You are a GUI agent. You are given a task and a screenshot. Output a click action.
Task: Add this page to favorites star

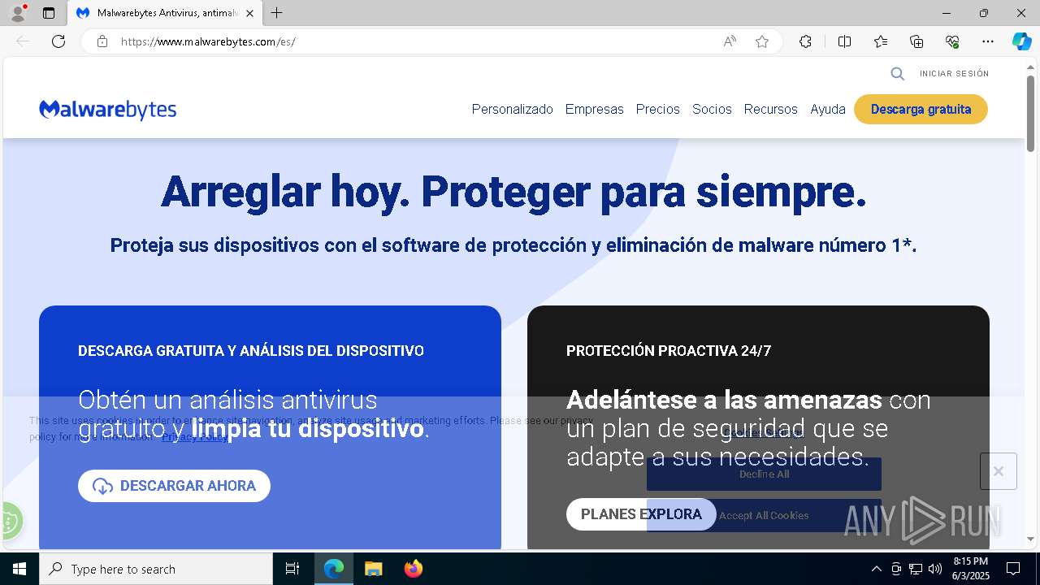pos(762,41)
